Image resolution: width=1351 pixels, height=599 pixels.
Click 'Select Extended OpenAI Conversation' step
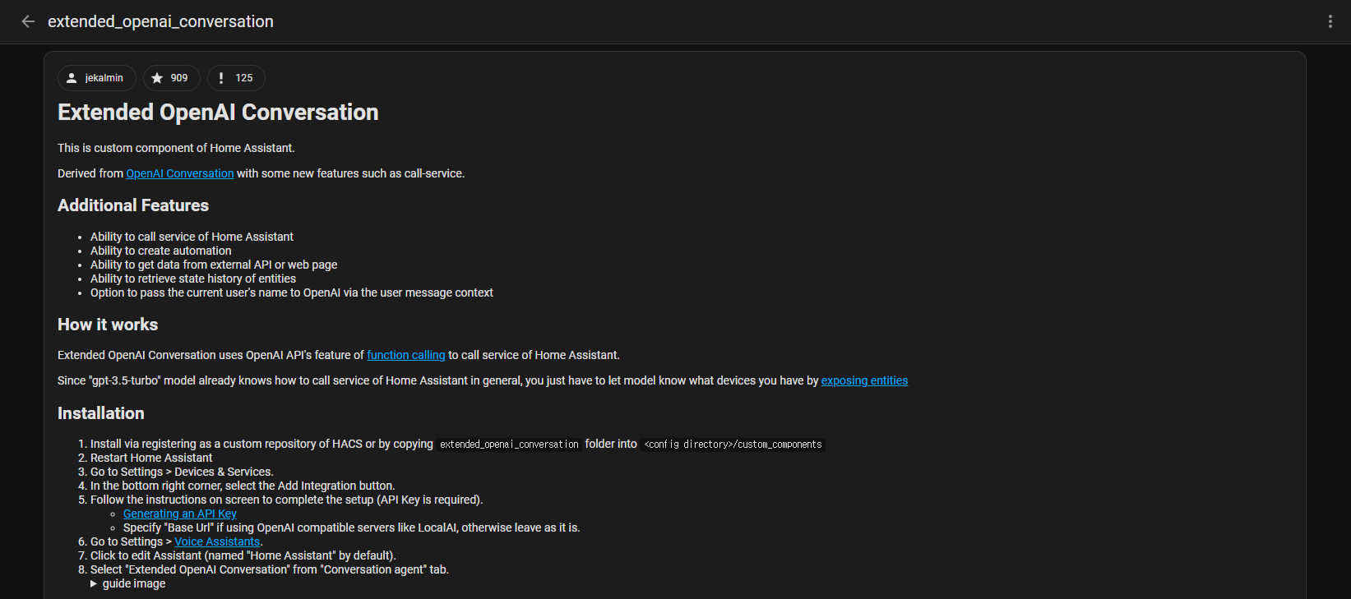point(270,569)
